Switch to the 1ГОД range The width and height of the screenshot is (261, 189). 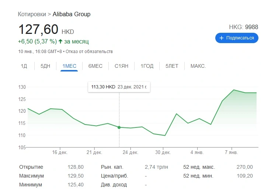point(147,66)
